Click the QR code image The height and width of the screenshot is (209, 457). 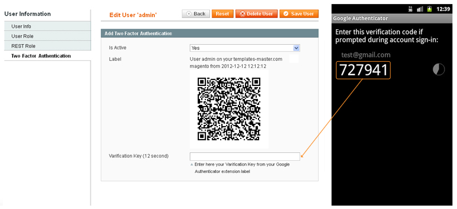[x=229, y=109]
